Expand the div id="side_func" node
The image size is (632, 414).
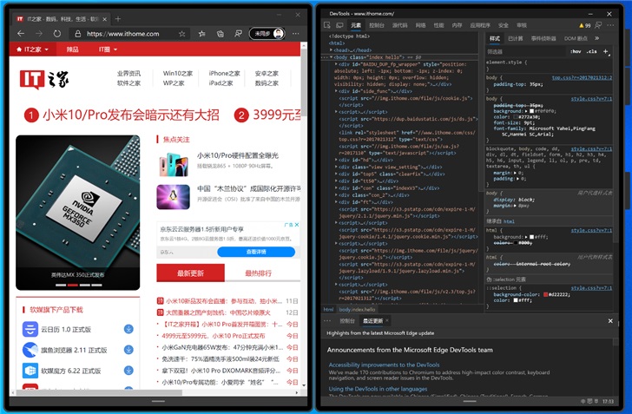click(x=339, y=90)
